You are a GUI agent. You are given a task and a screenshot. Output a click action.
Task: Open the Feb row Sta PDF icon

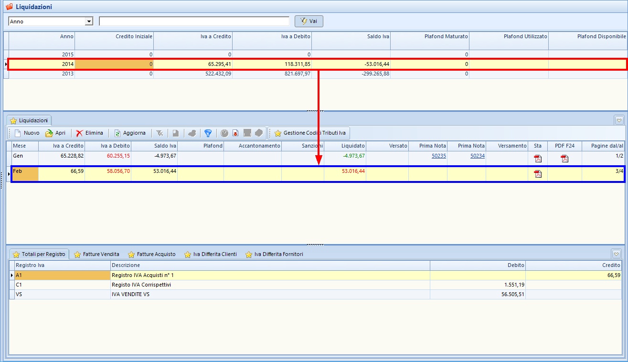(x=538, y=174)
